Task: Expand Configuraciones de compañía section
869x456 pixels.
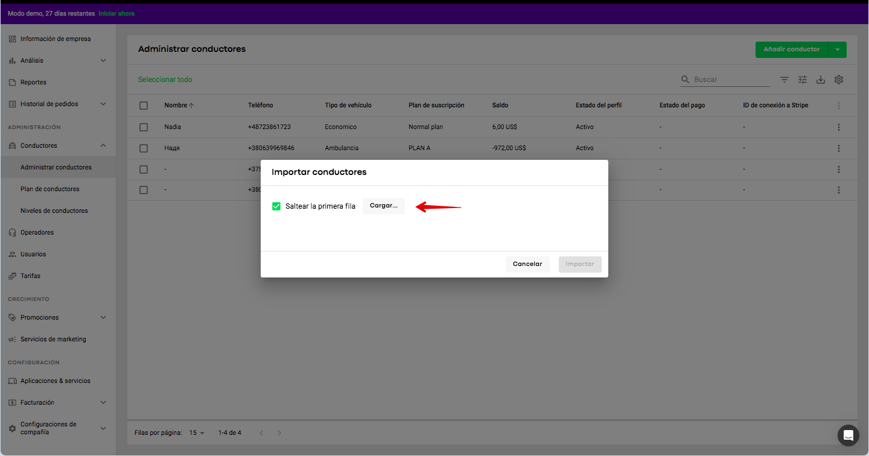Action: [x=103, y=428]
